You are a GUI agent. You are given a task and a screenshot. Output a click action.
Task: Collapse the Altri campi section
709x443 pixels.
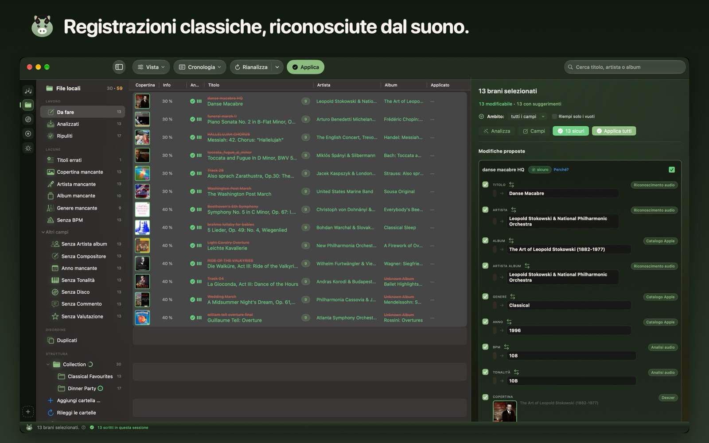[43, 232]
